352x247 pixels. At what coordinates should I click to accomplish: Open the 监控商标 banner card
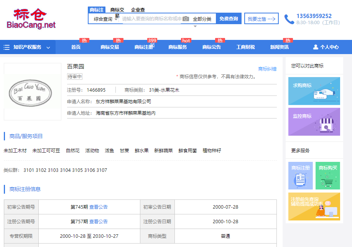coord(314,122)
